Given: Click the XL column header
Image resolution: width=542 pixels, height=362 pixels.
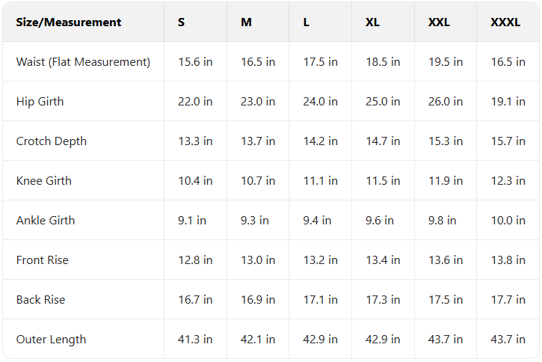Looking at the screenshot, I should pyautogui.click(x=372, y=22).
